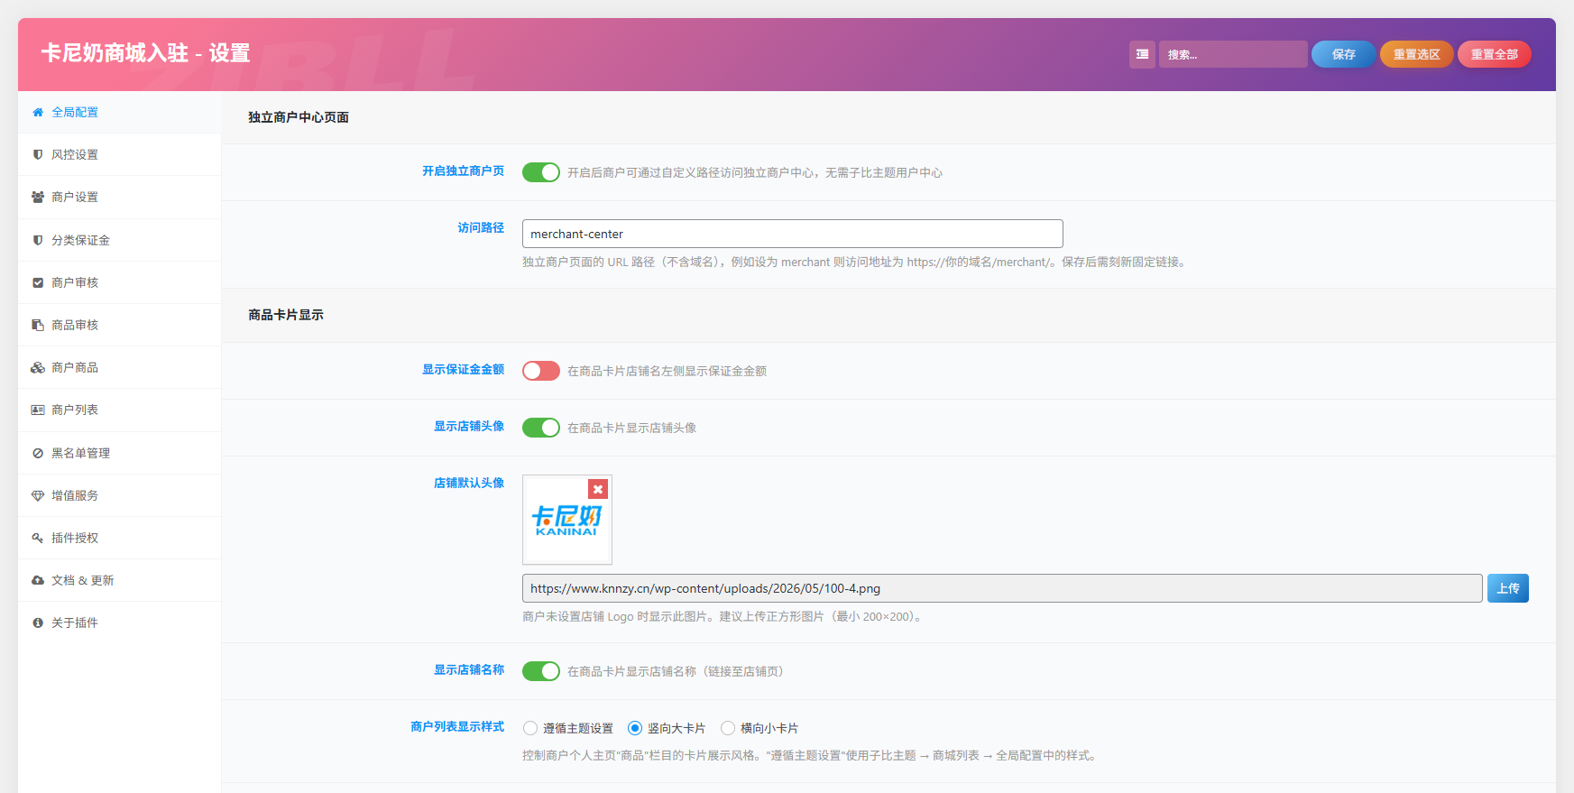Select the 遵循主题设置 radio option

[530, 728]
